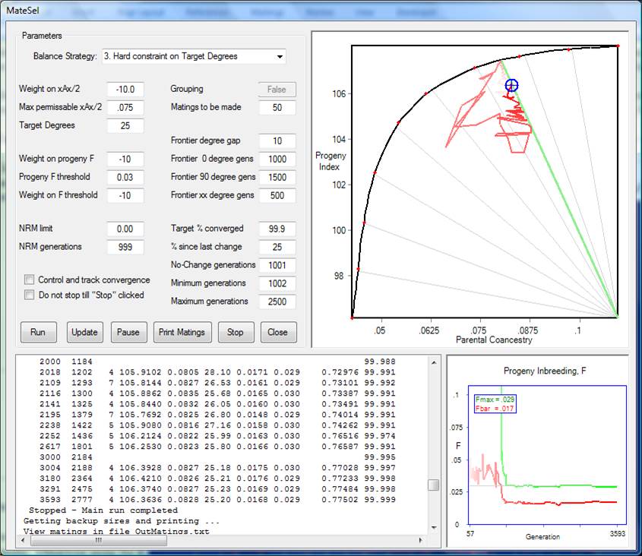Edit Matings to be made value

click(x=277, y=108)
